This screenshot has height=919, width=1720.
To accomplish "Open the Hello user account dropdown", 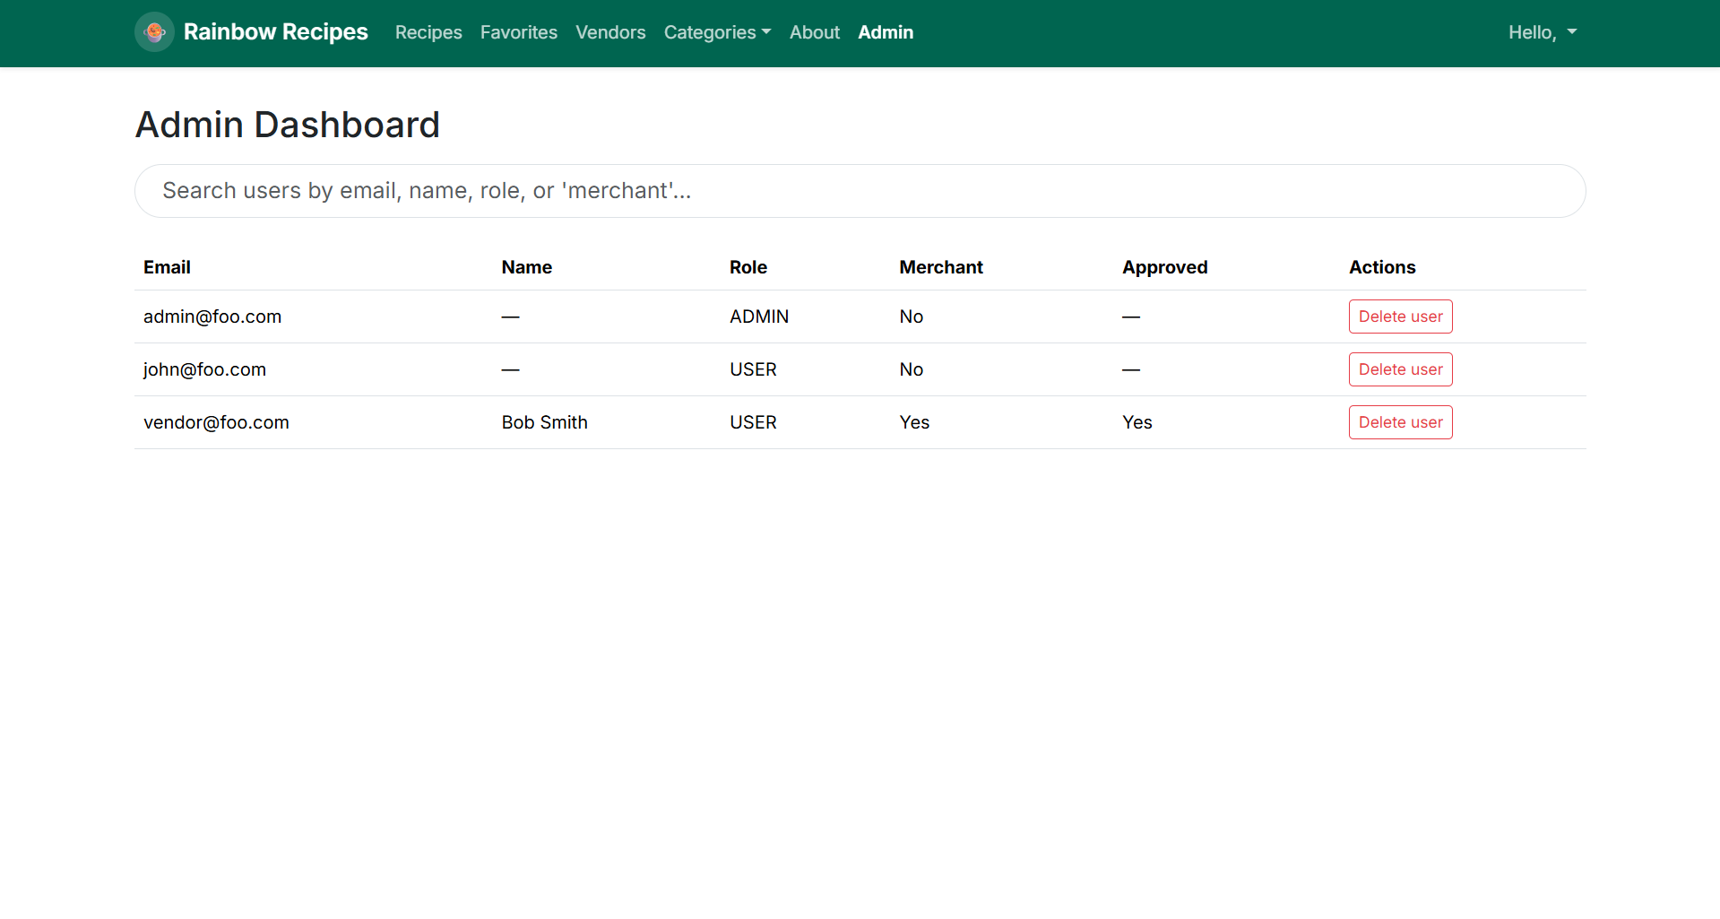I will (x=1542, y=32).
